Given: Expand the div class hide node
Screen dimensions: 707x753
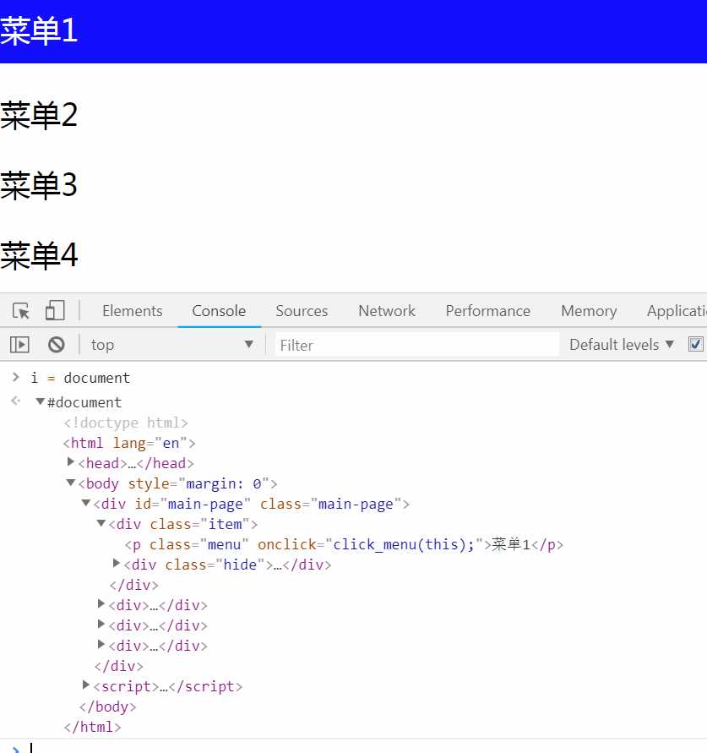Looking at the screenshot, I should click(x=117, y=563).
